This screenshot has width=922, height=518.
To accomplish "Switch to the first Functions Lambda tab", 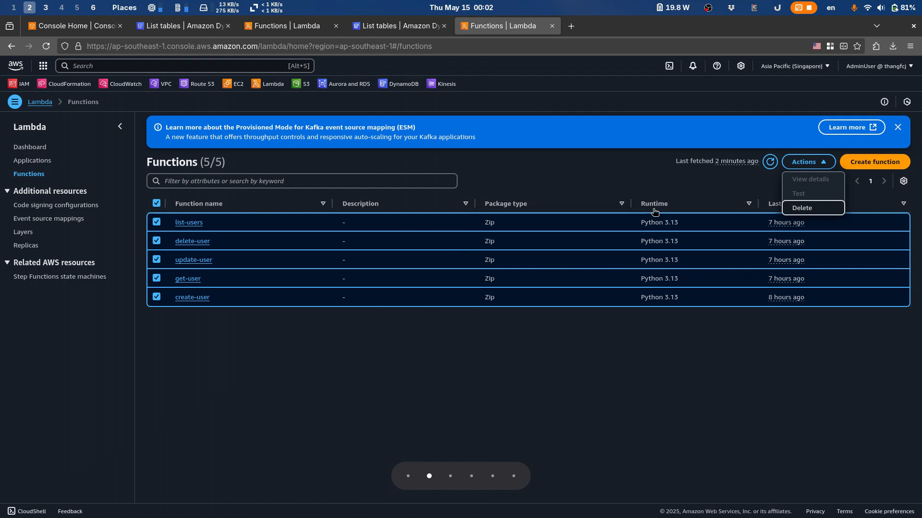I will click(x=291, y=26).
